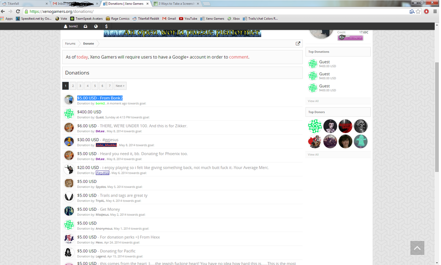Open the inbox icon in site navbar
Viewport: 441px width, 265px height.
pyautogui.click(x=85, y=26)
